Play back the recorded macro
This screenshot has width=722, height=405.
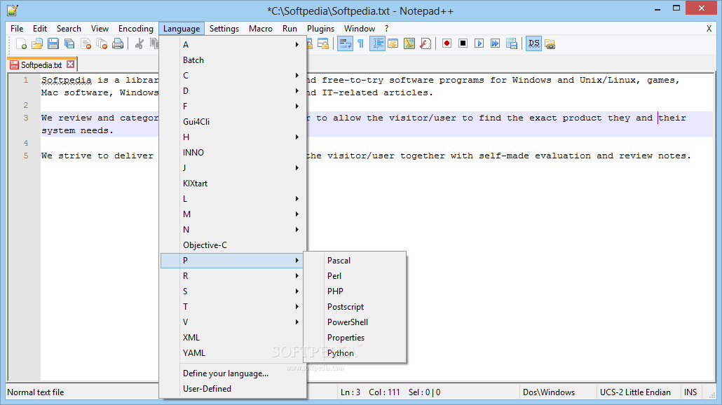479,43
